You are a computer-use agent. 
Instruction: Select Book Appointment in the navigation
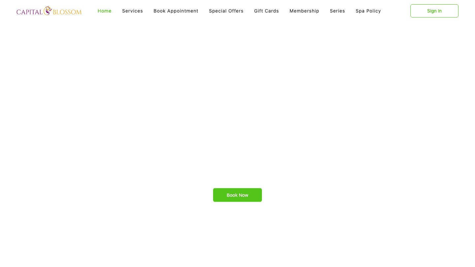176,11
